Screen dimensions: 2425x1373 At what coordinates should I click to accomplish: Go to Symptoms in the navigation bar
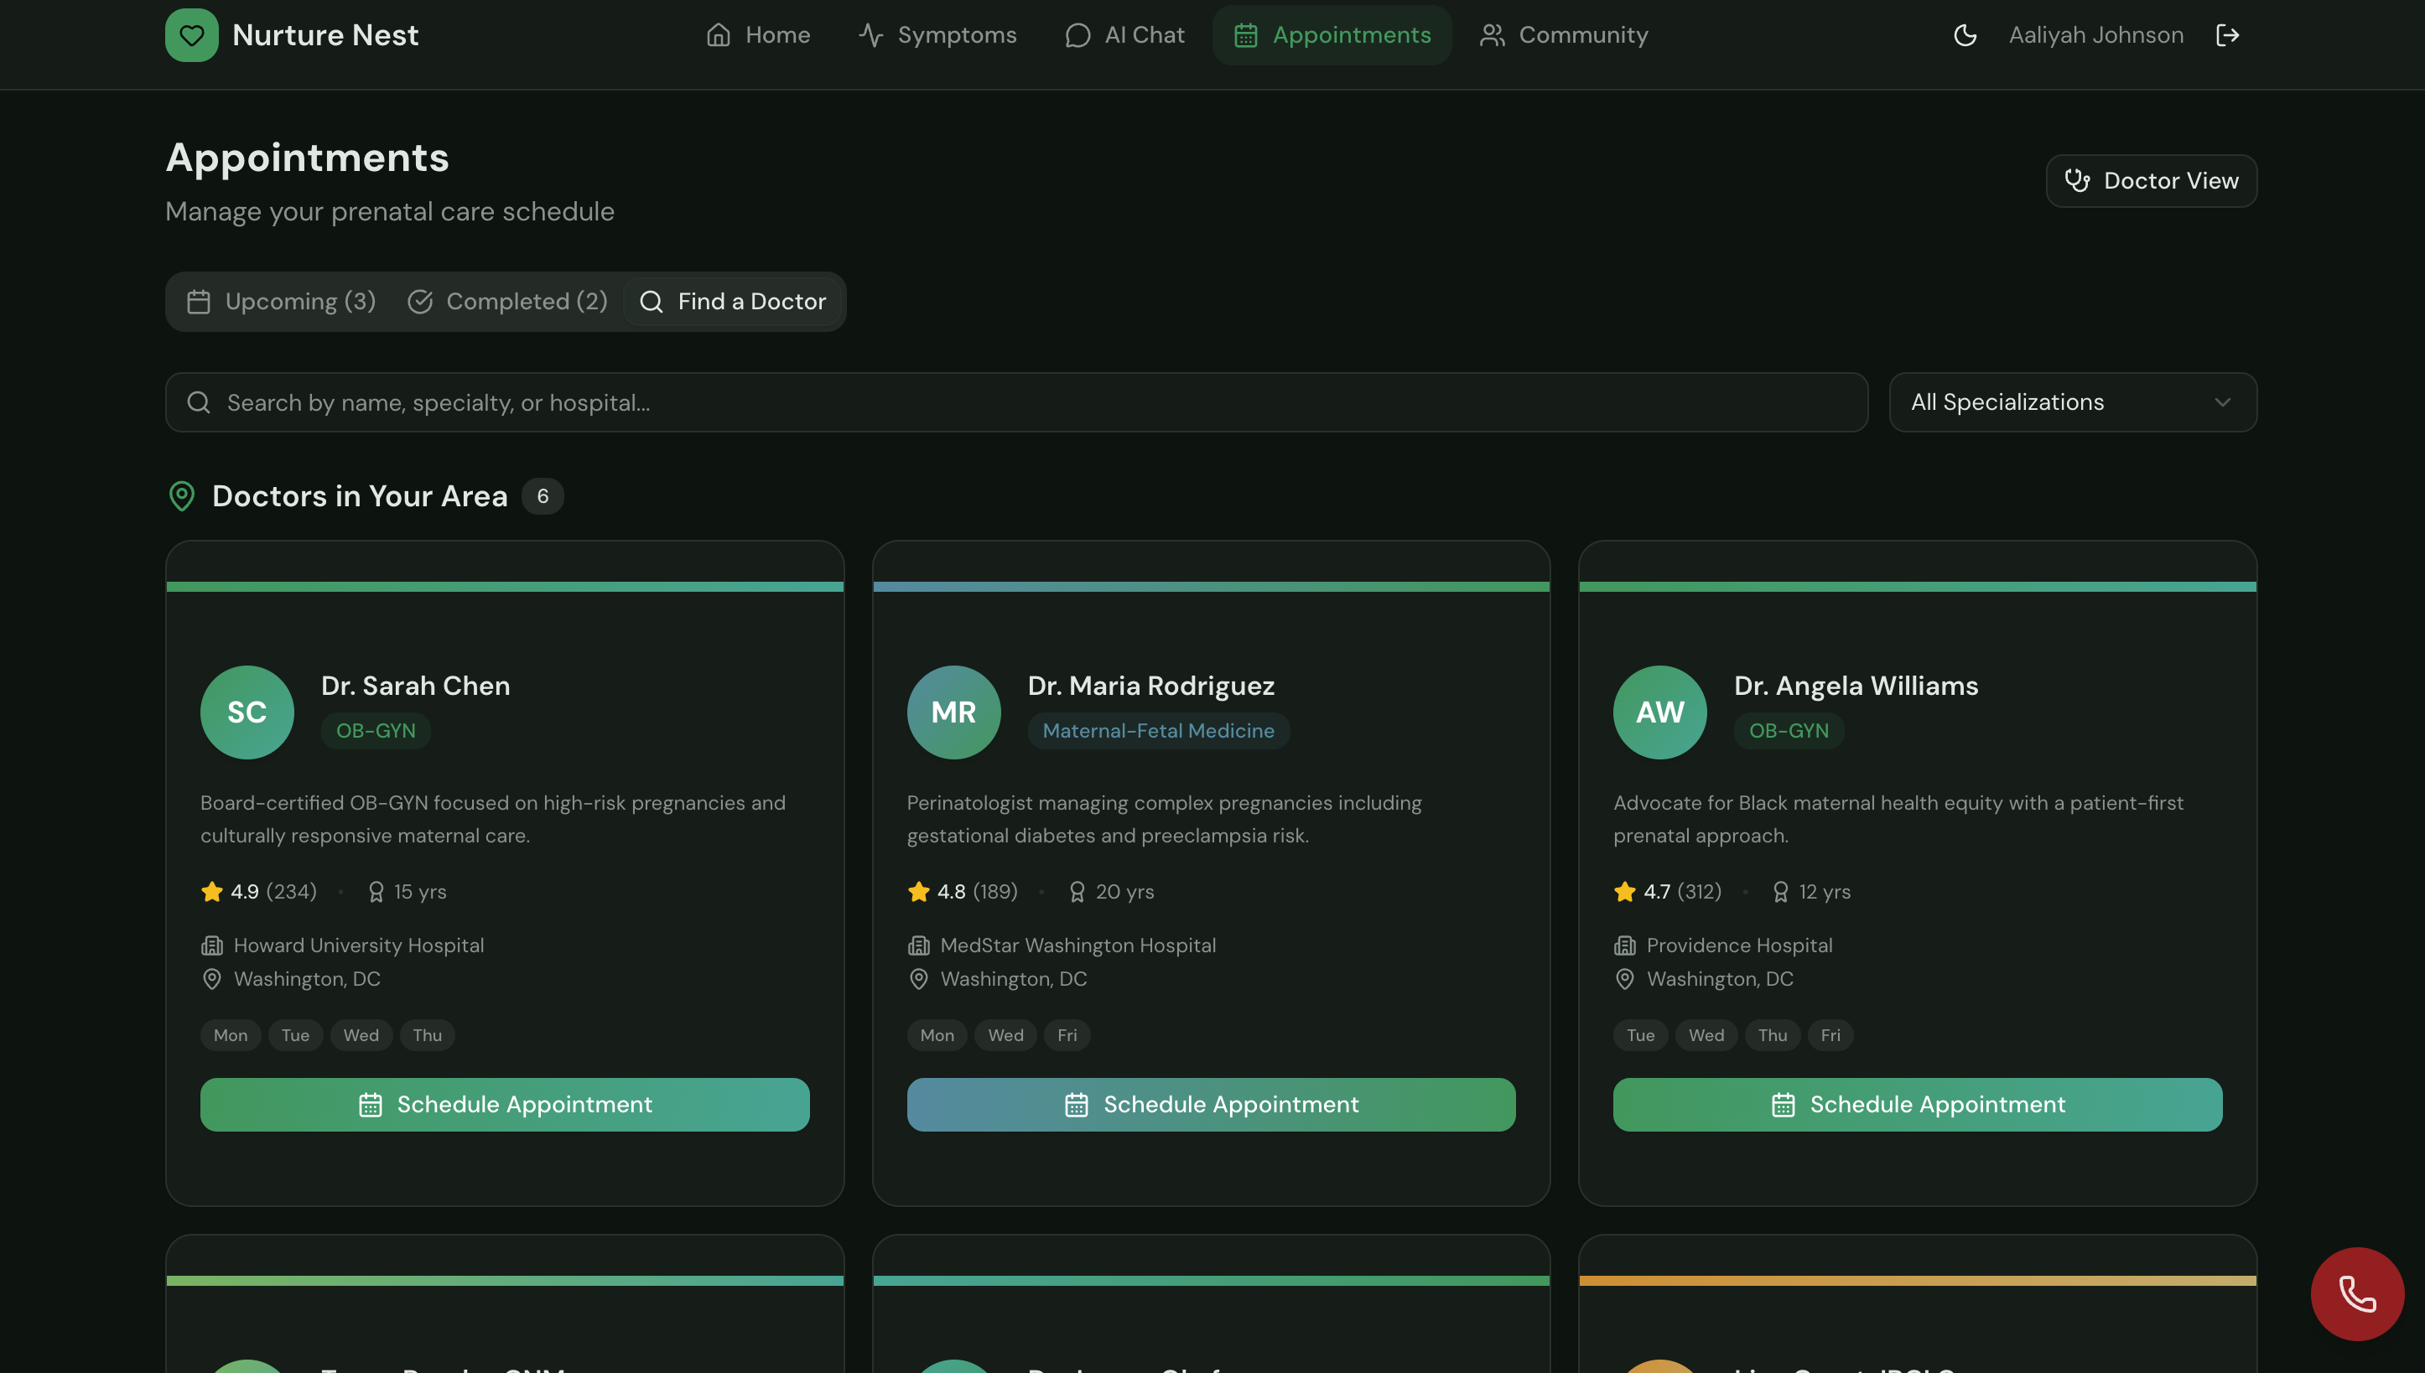point(937,35)
